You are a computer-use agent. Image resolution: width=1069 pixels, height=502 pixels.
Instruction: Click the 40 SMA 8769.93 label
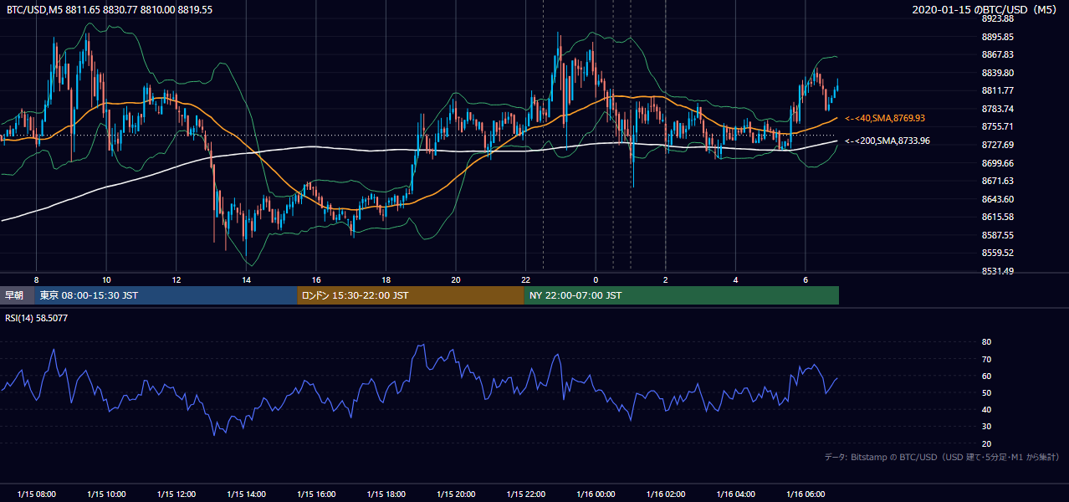point(886,119)
